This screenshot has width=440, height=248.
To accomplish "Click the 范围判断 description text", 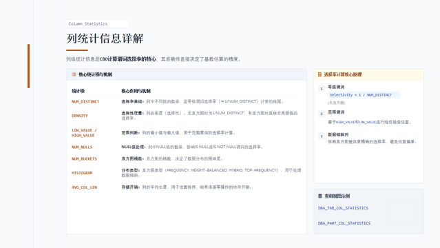I will (179, 132).
